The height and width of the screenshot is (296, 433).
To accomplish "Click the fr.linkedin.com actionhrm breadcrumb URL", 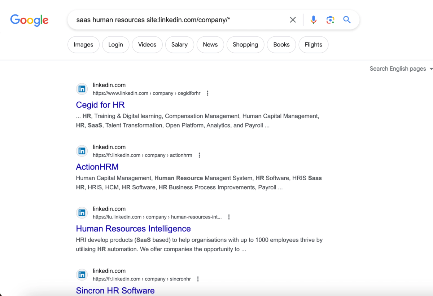I will point(143,155).
